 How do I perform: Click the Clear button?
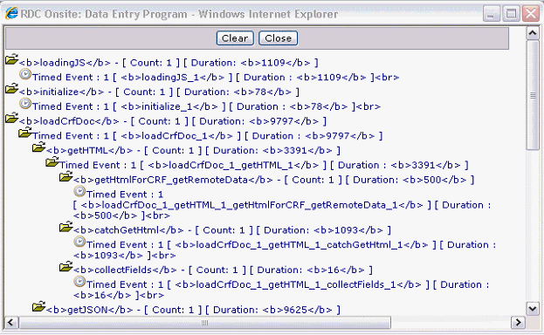point(235,38)
